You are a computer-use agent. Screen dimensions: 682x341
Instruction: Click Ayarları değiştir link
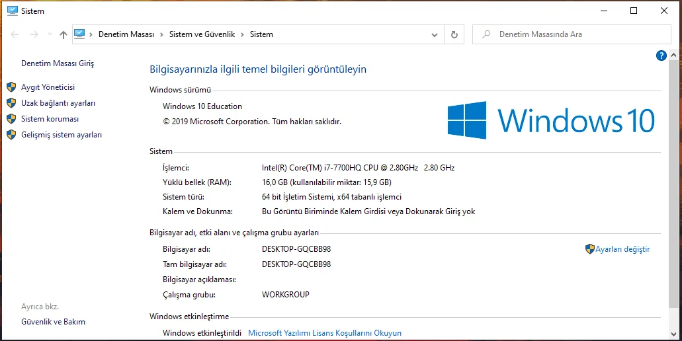(x=622, y=249)
